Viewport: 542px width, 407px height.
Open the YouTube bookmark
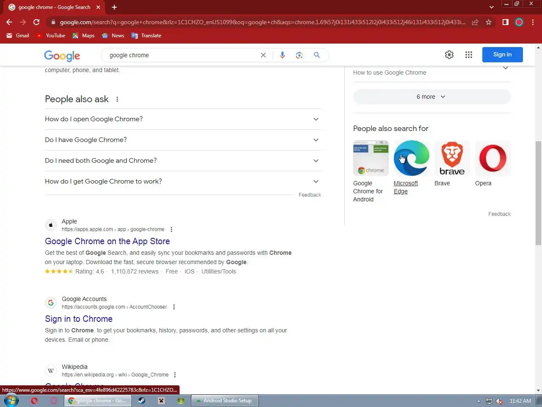point(51,36)
